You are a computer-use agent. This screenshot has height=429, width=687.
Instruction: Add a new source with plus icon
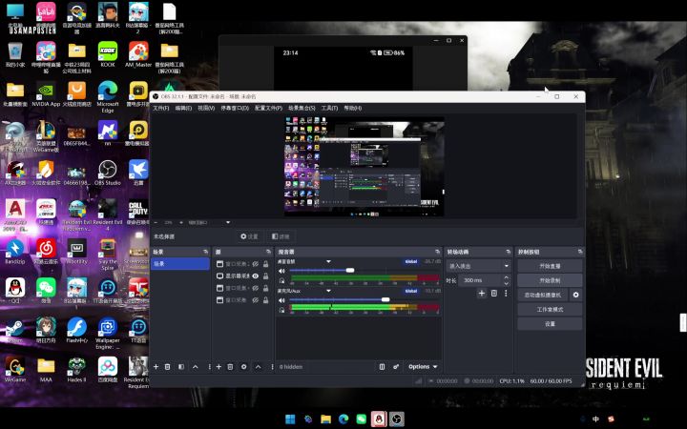pos(219,366)
